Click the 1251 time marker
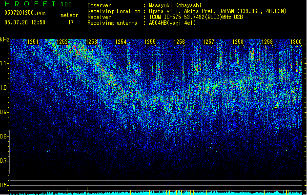Screen dimensions: 307x195 tap(33, 42)
